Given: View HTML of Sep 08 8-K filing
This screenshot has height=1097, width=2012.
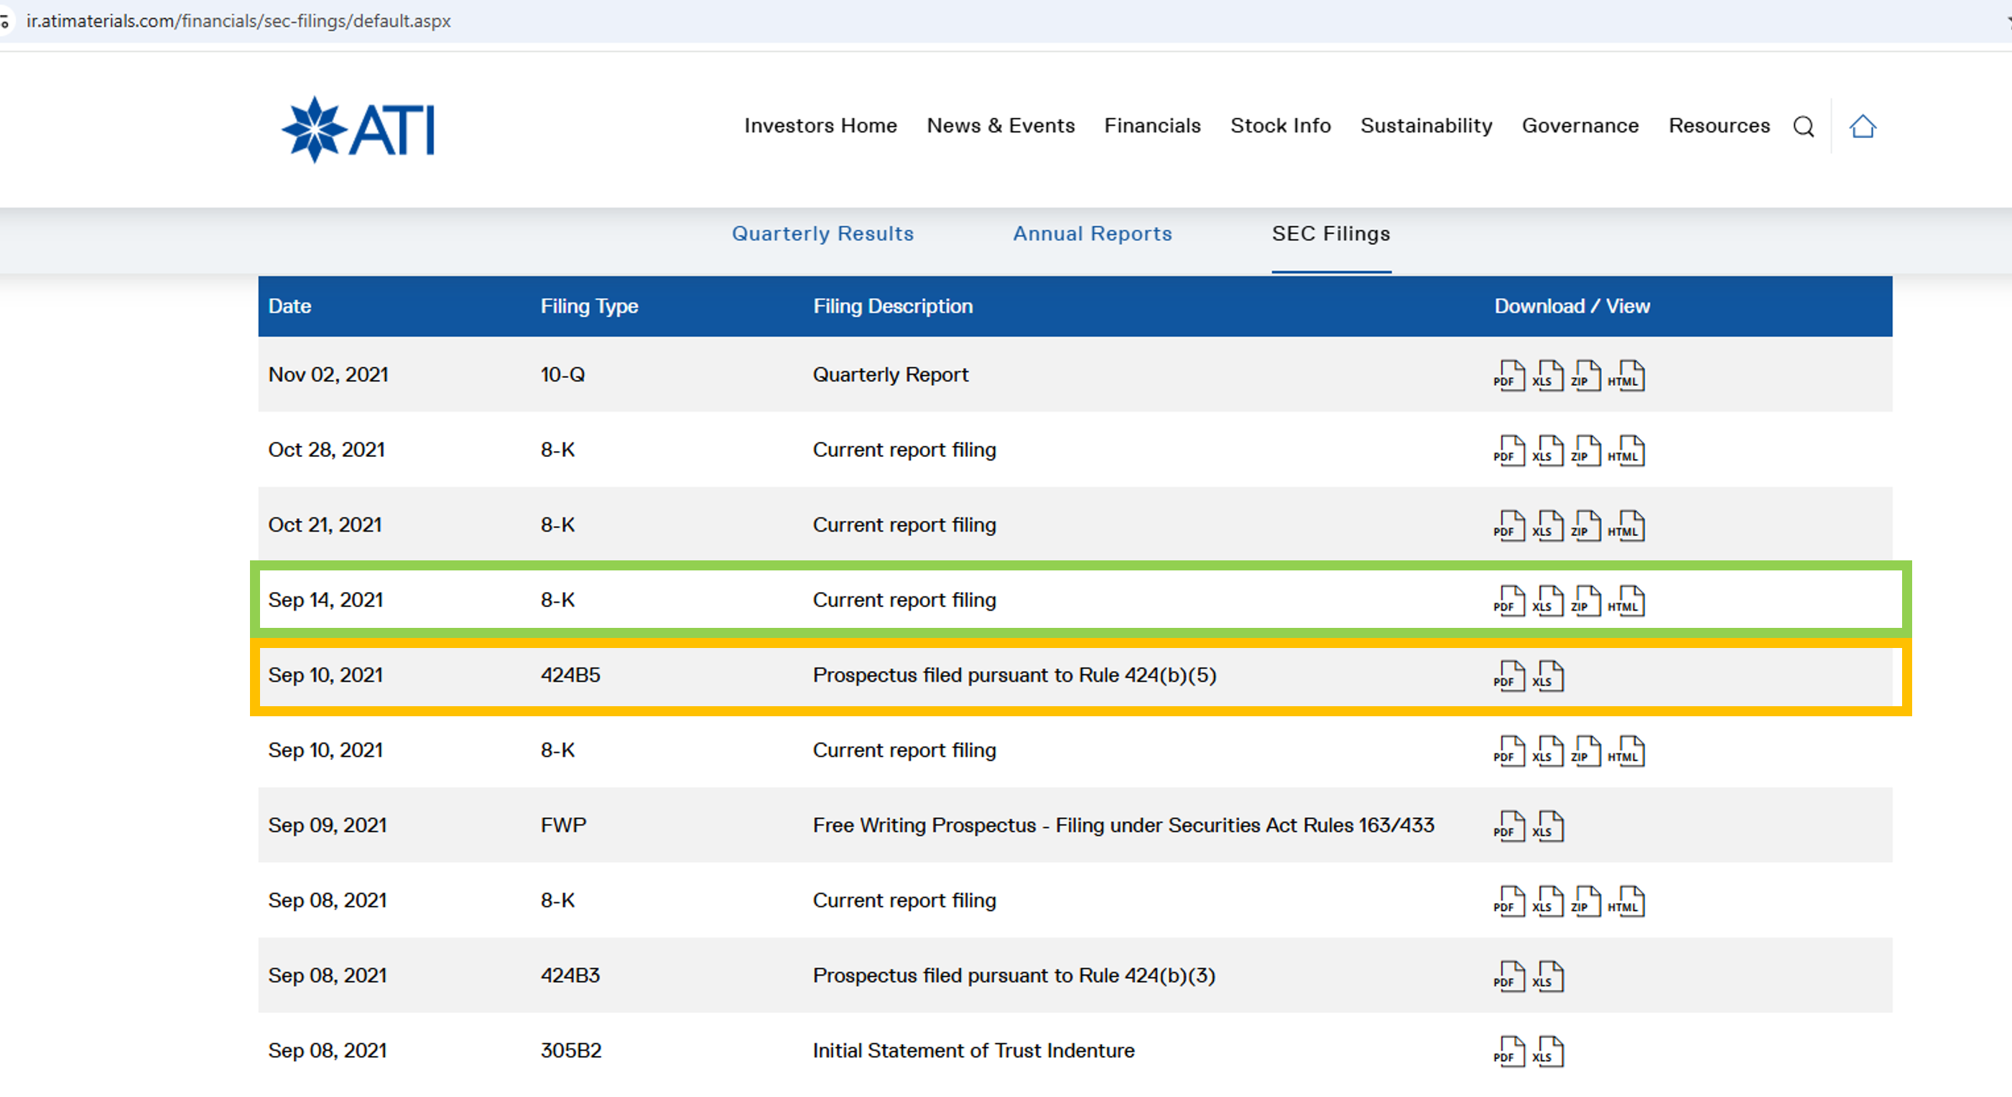Looking at the screenshot, I should [x=1626, y=901].
